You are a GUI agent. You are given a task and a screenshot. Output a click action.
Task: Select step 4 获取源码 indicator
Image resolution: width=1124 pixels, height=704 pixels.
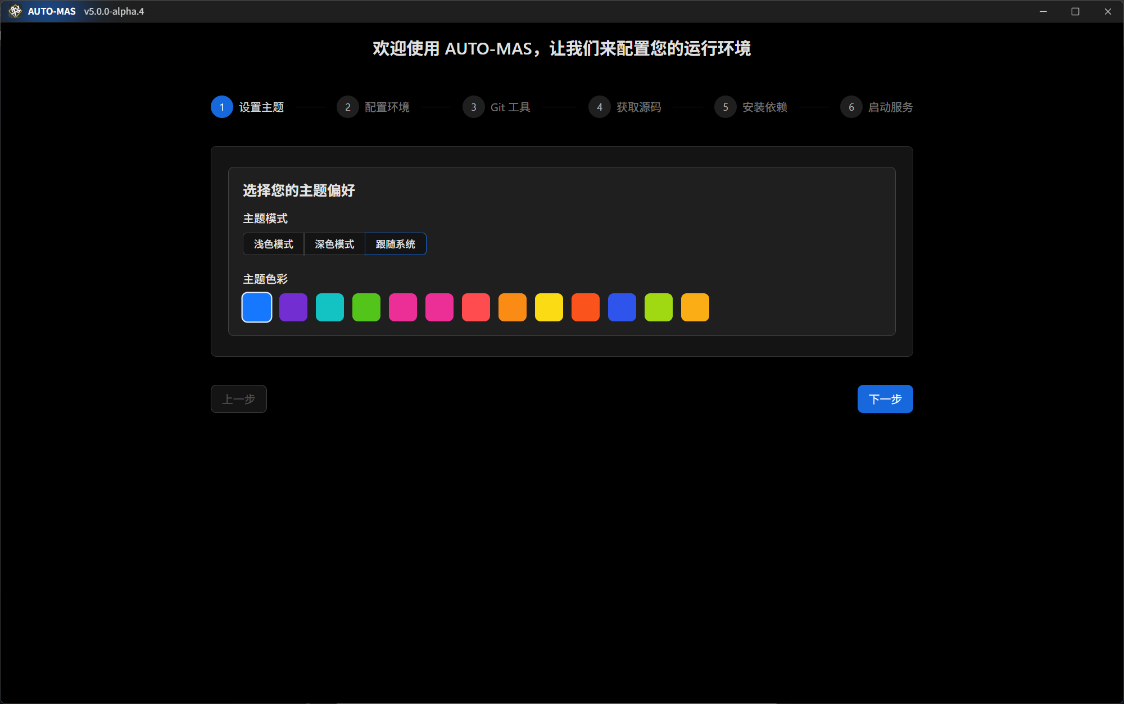(x=599, y=107)
